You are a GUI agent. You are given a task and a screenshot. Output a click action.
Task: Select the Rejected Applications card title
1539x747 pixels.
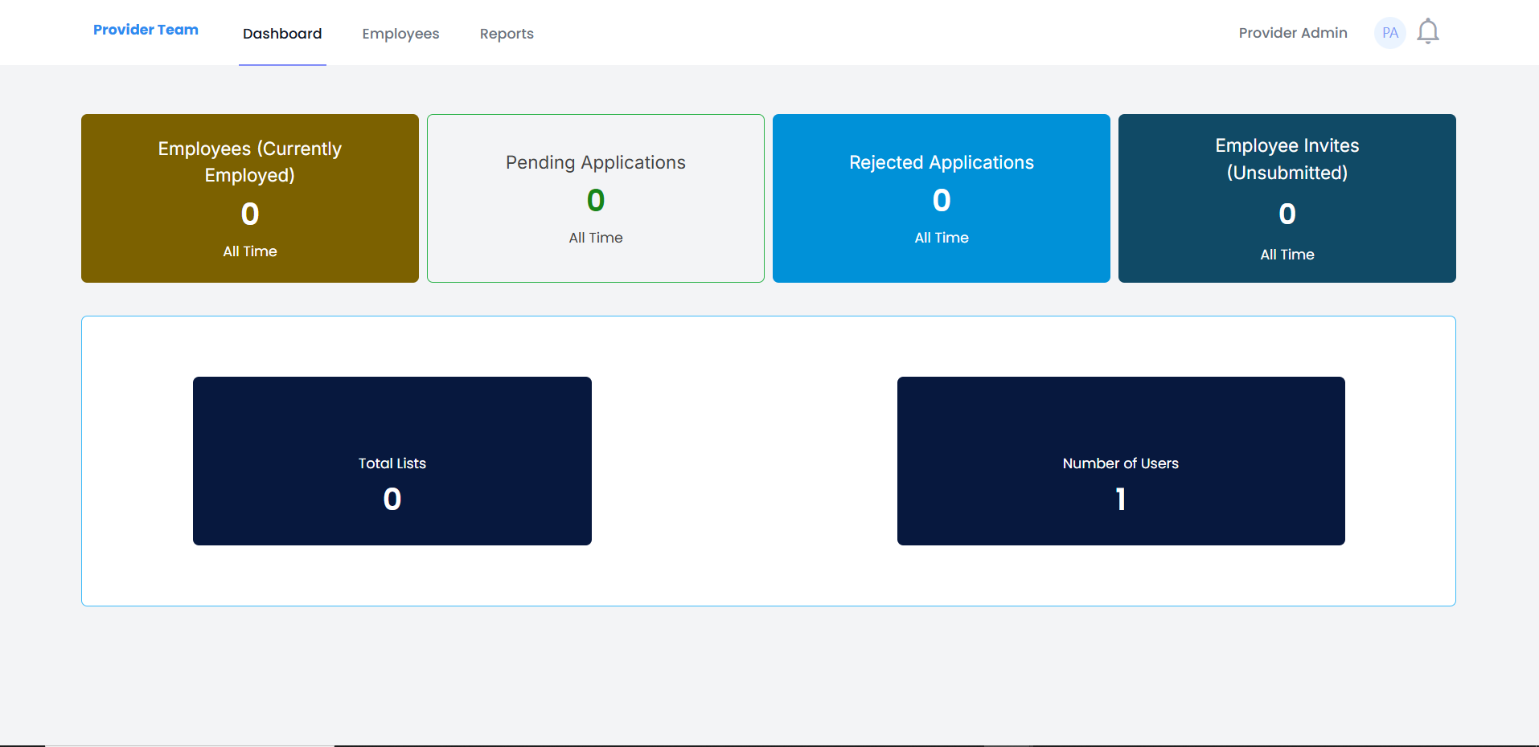(x=941, y=162)
